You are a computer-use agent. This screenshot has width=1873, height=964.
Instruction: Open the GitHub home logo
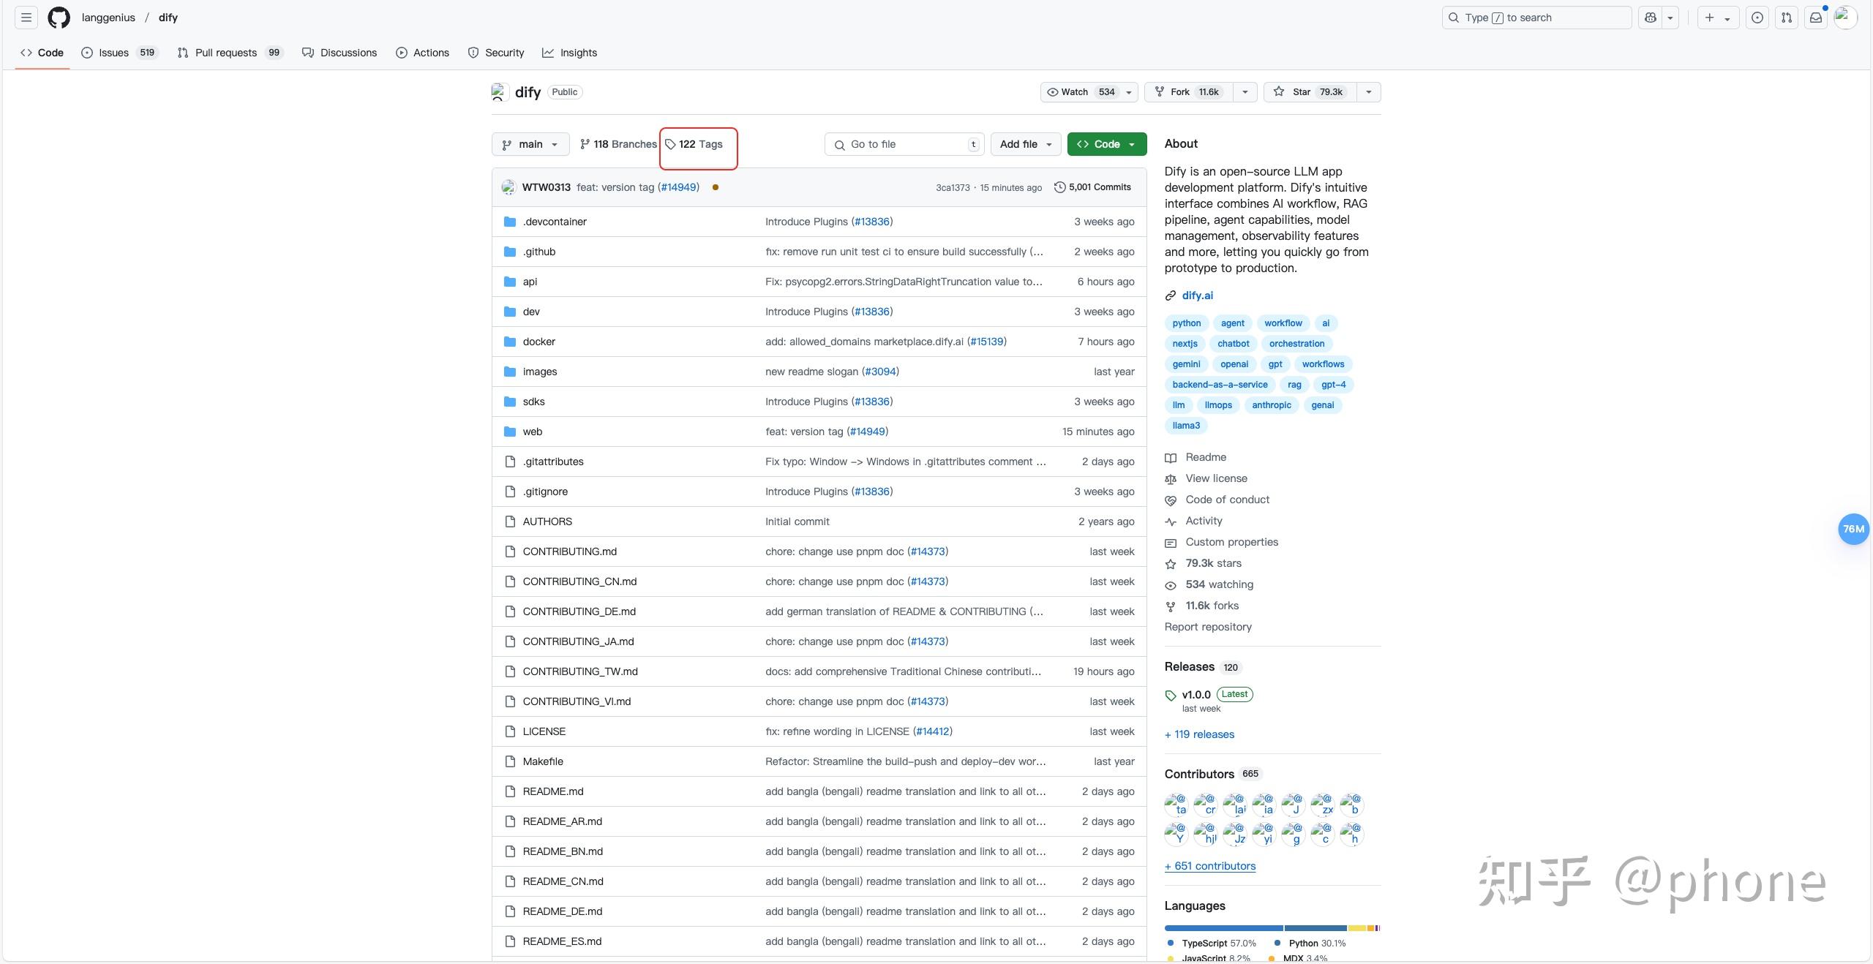coord(59,18)
